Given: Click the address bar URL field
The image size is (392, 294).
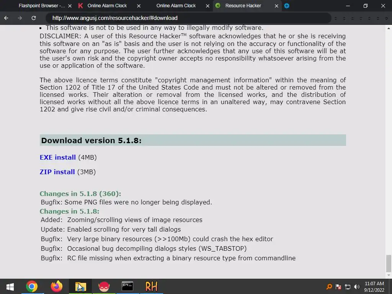Looking at the screenshot, I should (188, 18).
